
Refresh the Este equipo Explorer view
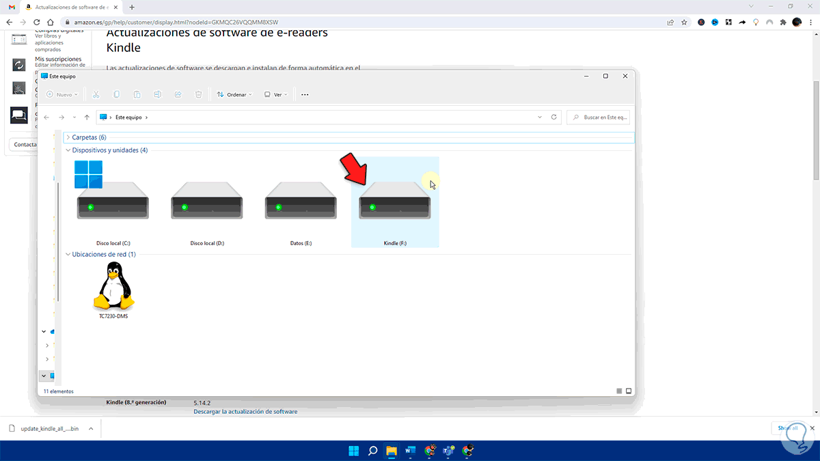pyautogui.click(x=554, y=117)
